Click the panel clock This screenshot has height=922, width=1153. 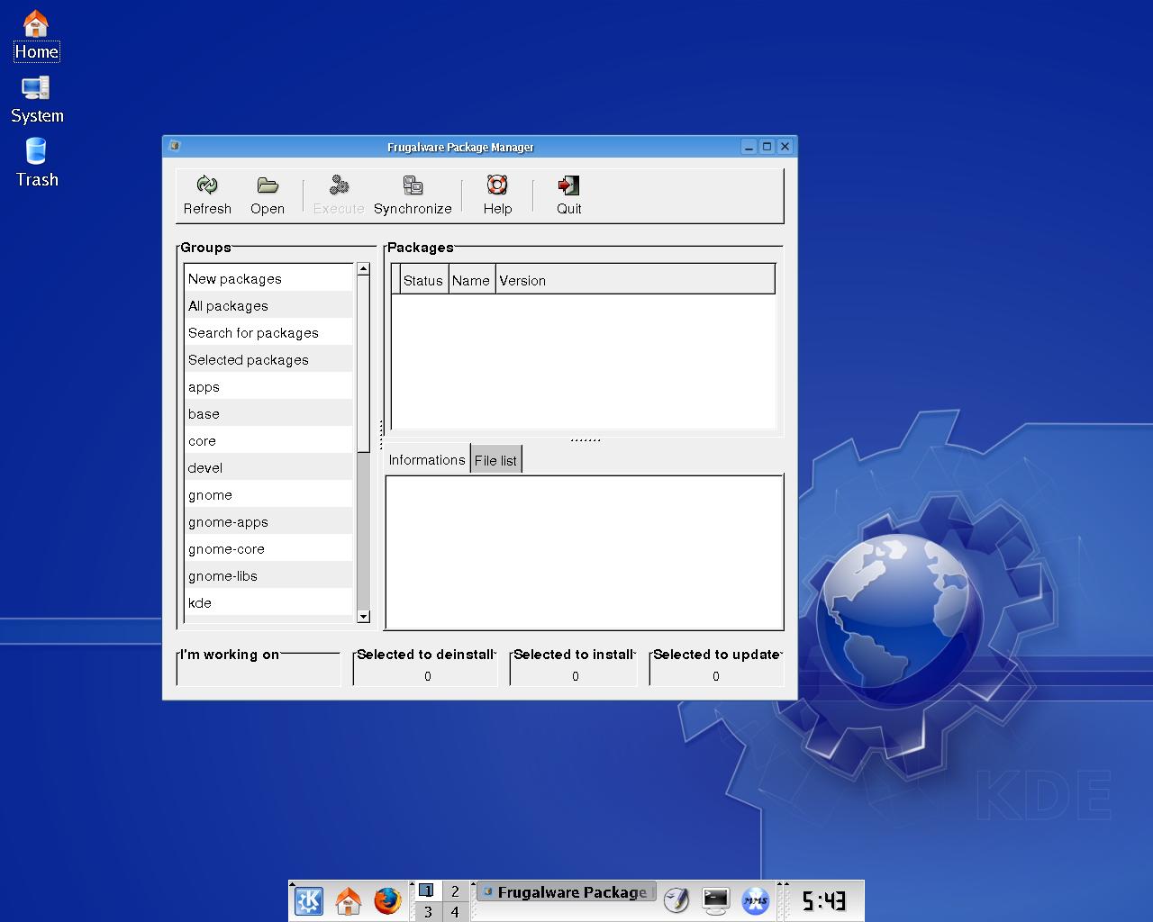click(824, 900)
